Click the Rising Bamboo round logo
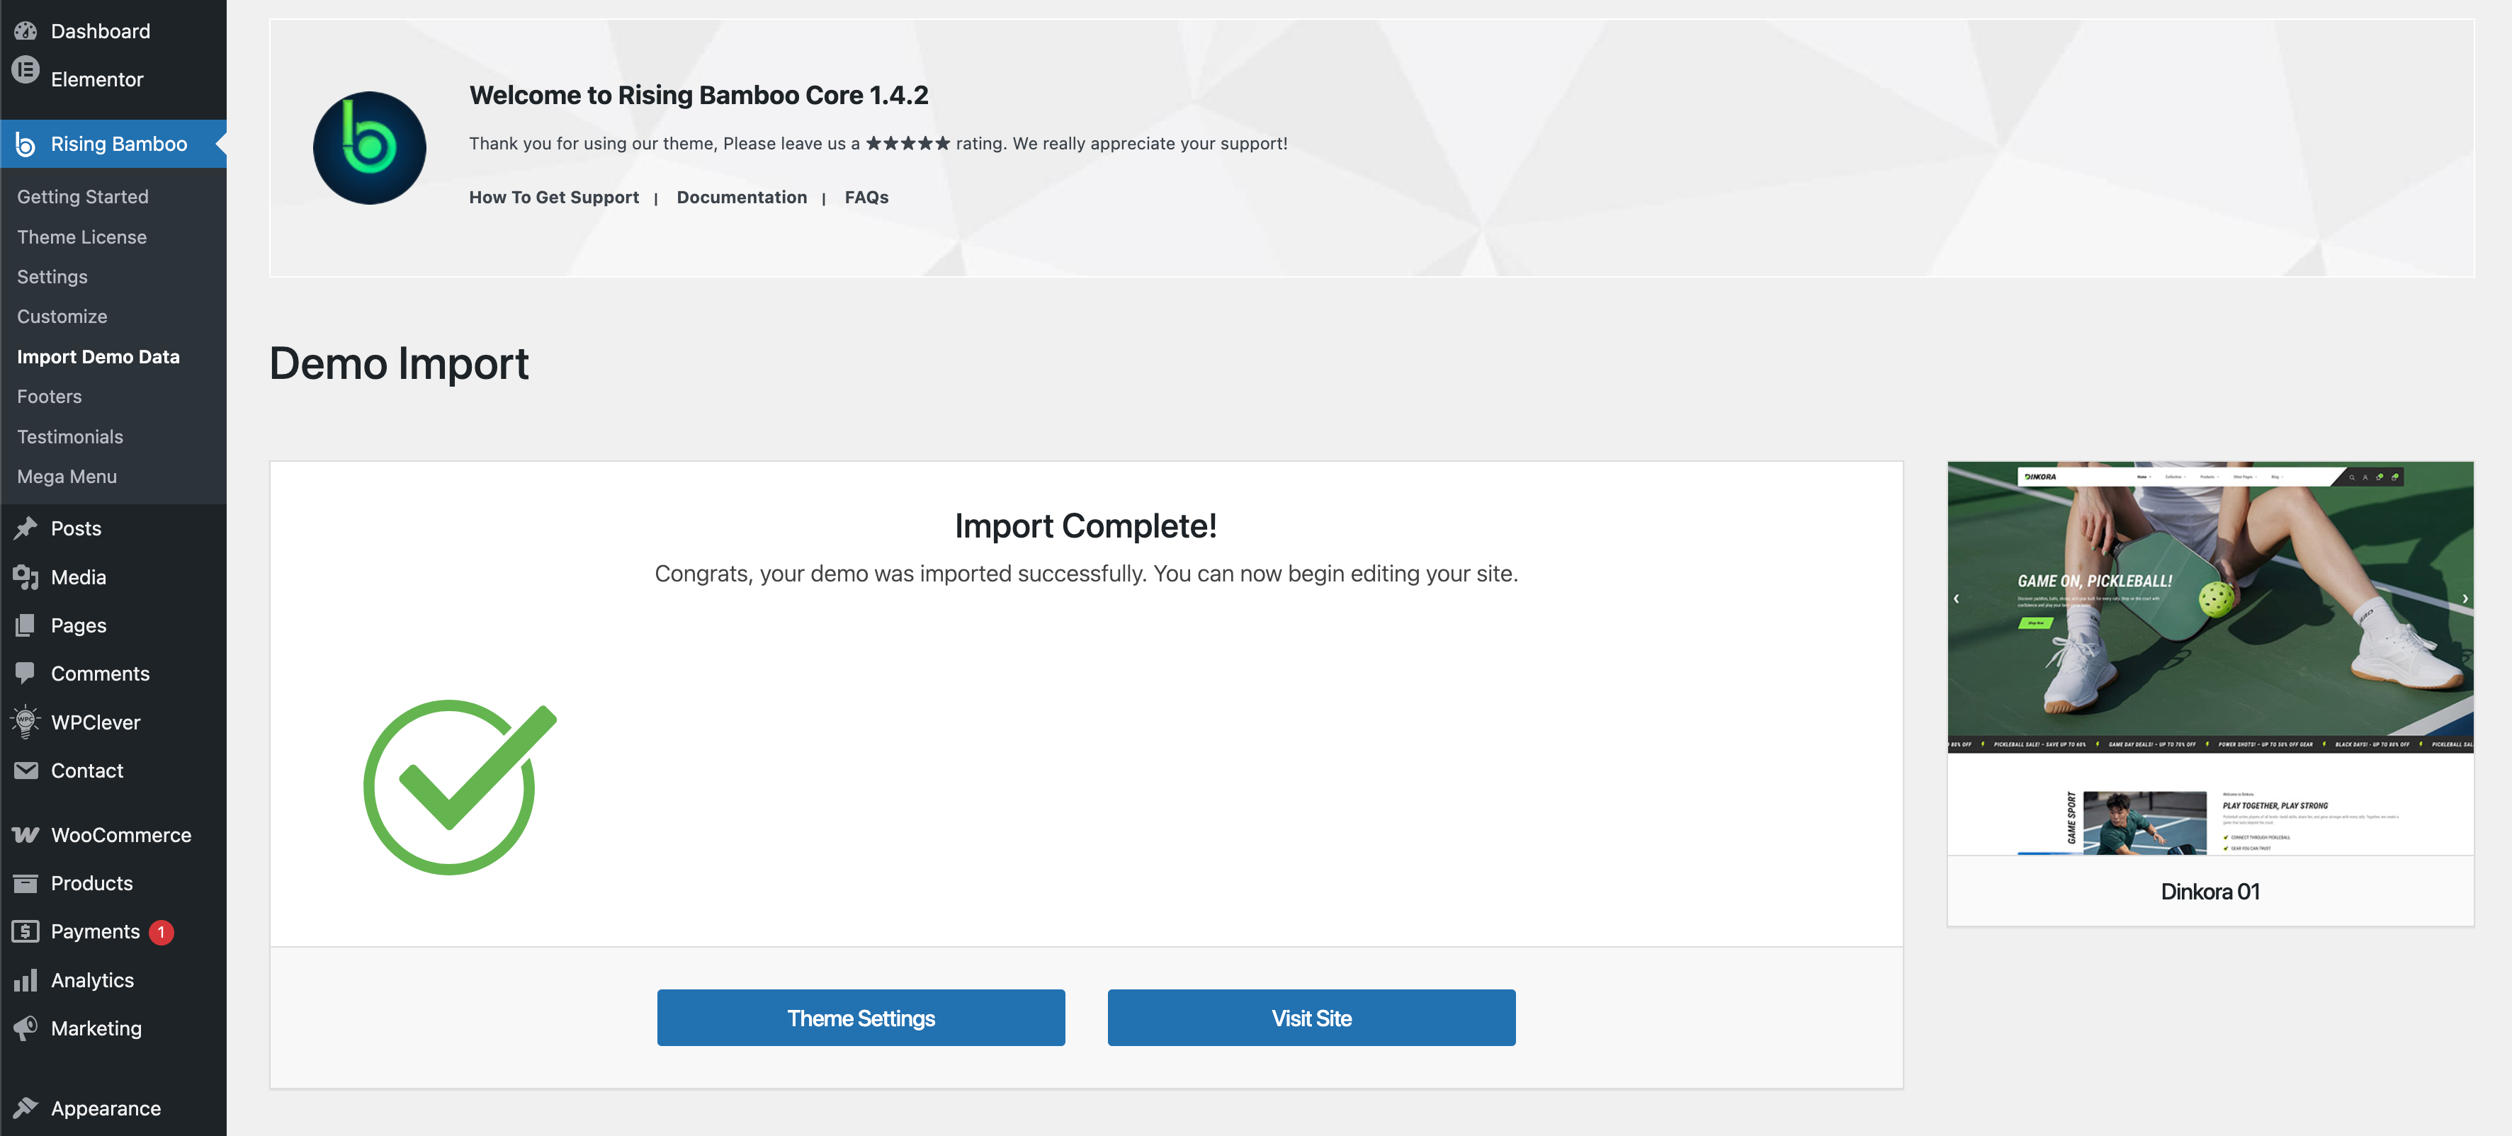Viewport: 2512px width, 1136px height. click(370, 148)
